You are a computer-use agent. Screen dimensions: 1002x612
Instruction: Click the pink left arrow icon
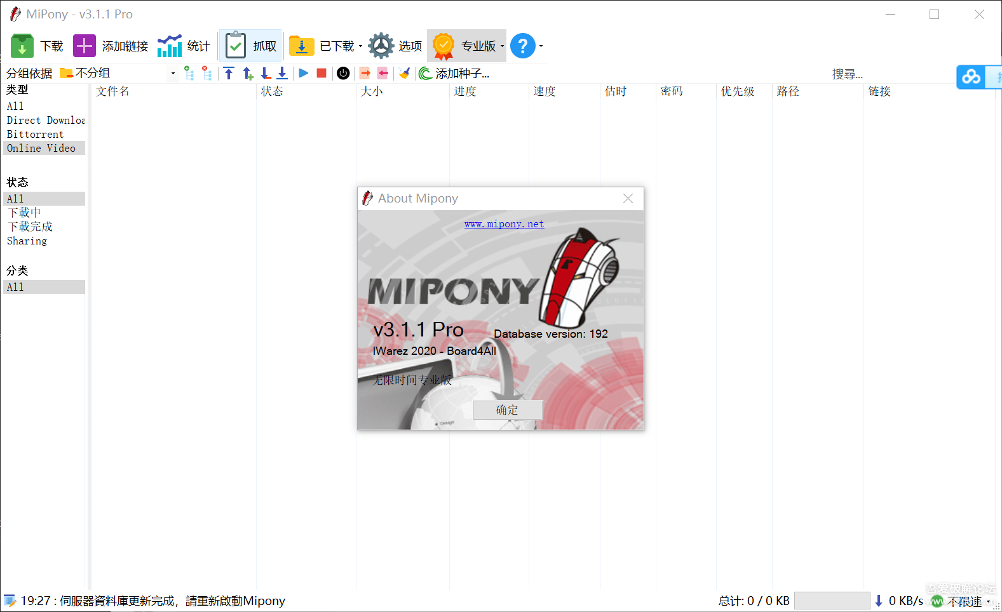[383, 74]
